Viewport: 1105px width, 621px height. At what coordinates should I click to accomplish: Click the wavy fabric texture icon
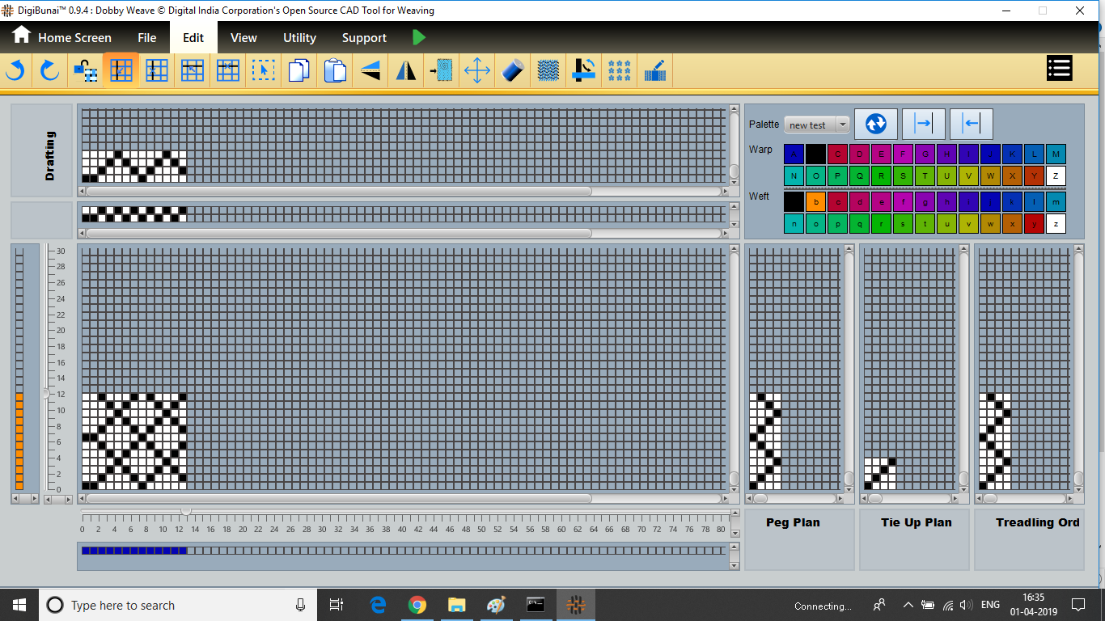(548, 71)
